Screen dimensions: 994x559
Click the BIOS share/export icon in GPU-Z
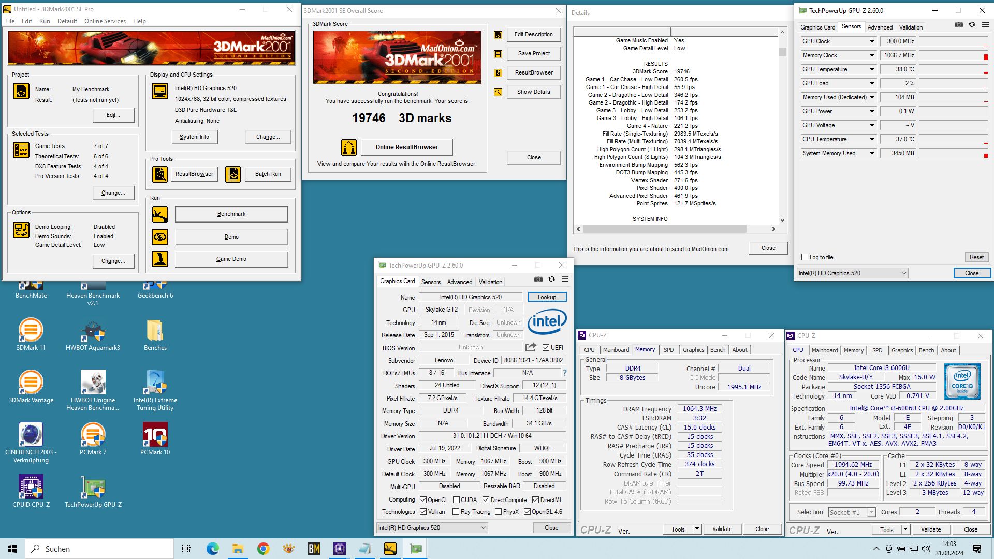click(531, 347)
